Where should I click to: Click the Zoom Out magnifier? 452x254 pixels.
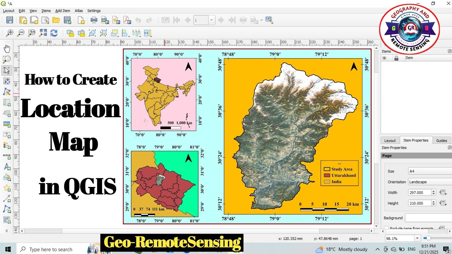coord(21,33)
